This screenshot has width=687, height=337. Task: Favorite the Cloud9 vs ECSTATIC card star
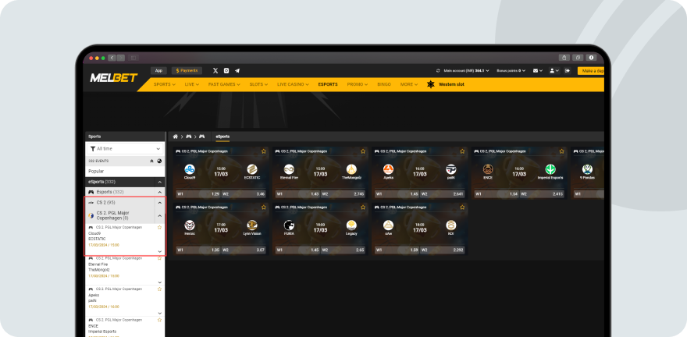pos(264,151)
